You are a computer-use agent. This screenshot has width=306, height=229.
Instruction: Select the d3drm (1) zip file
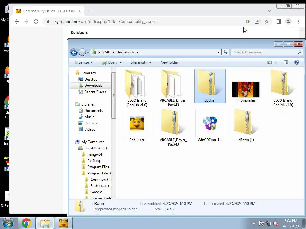click(246, 126)
